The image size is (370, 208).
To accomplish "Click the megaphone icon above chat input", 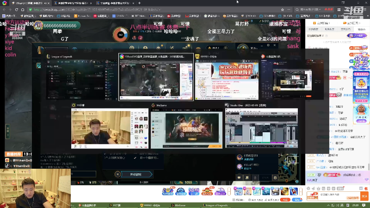I will tap(314, 189).
